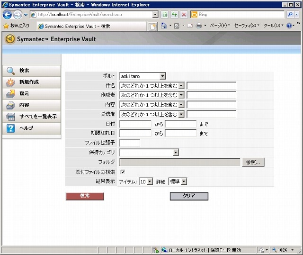Click the ファイル拡張子 input field
Screen dimensions: 303x255
[x=130, y=143]
